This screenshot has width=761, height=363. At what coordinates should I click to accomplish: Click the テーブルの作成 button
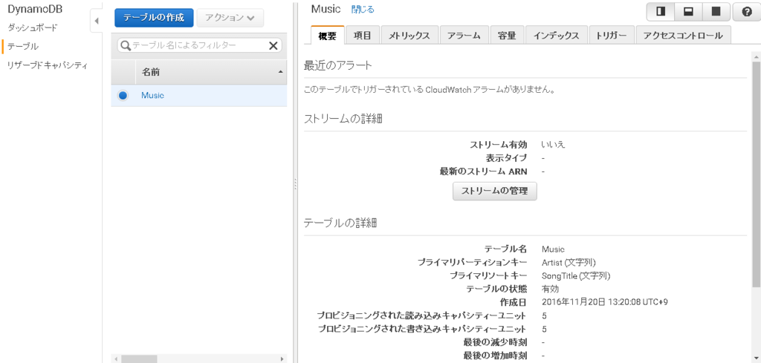154,18
